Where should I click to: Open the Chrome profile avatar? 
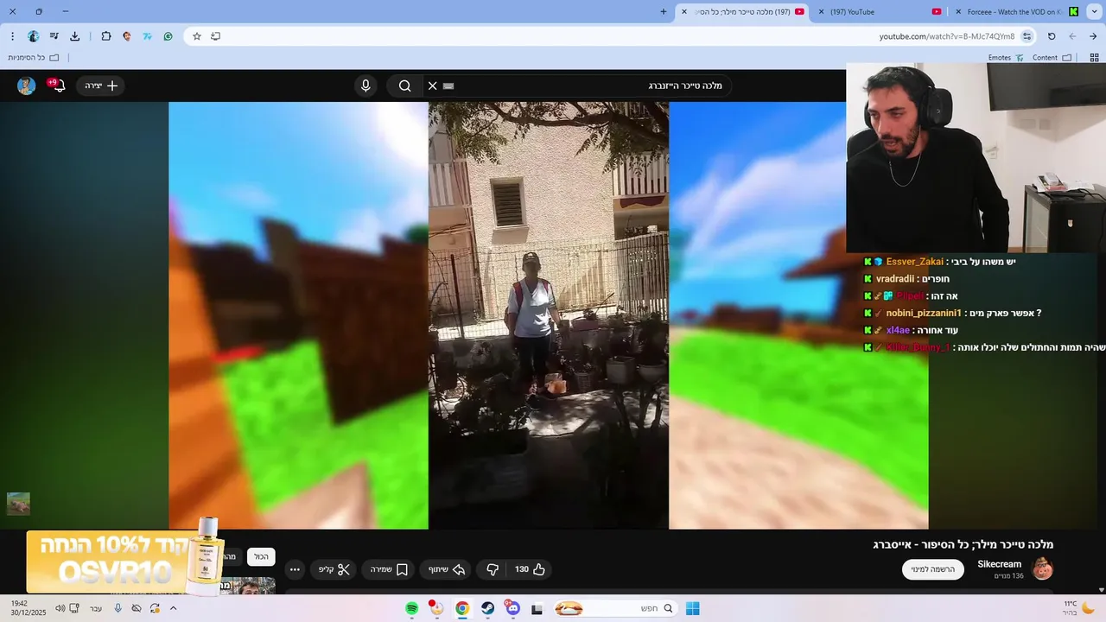click(34, 36)
